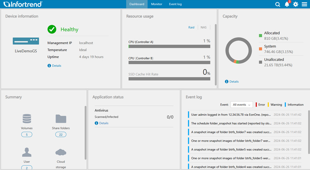Viewport: 310px width, 170px height.
Task: Select btrfs_folder7 snapshot created event
Action: (245, 132)
